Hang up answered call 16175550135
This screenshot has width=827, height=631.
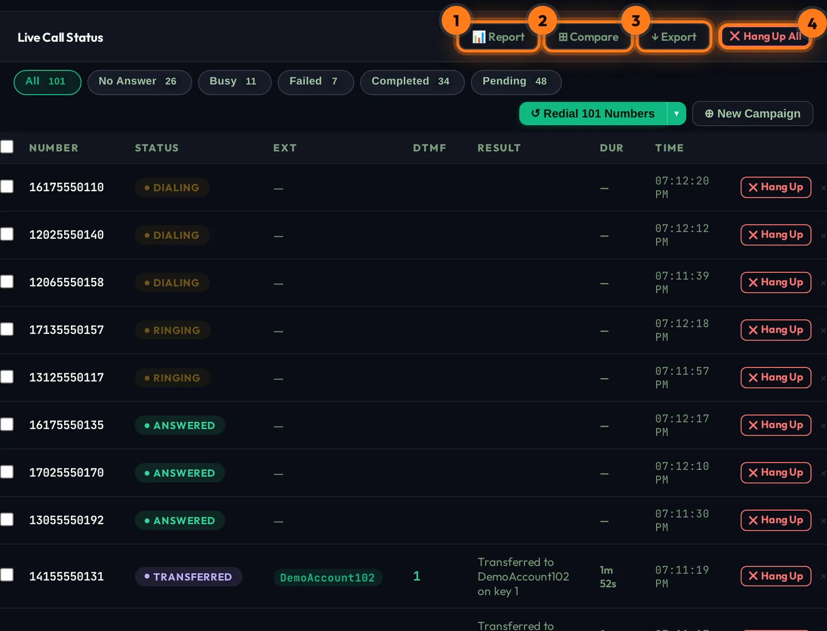click(x=775, y=425)
